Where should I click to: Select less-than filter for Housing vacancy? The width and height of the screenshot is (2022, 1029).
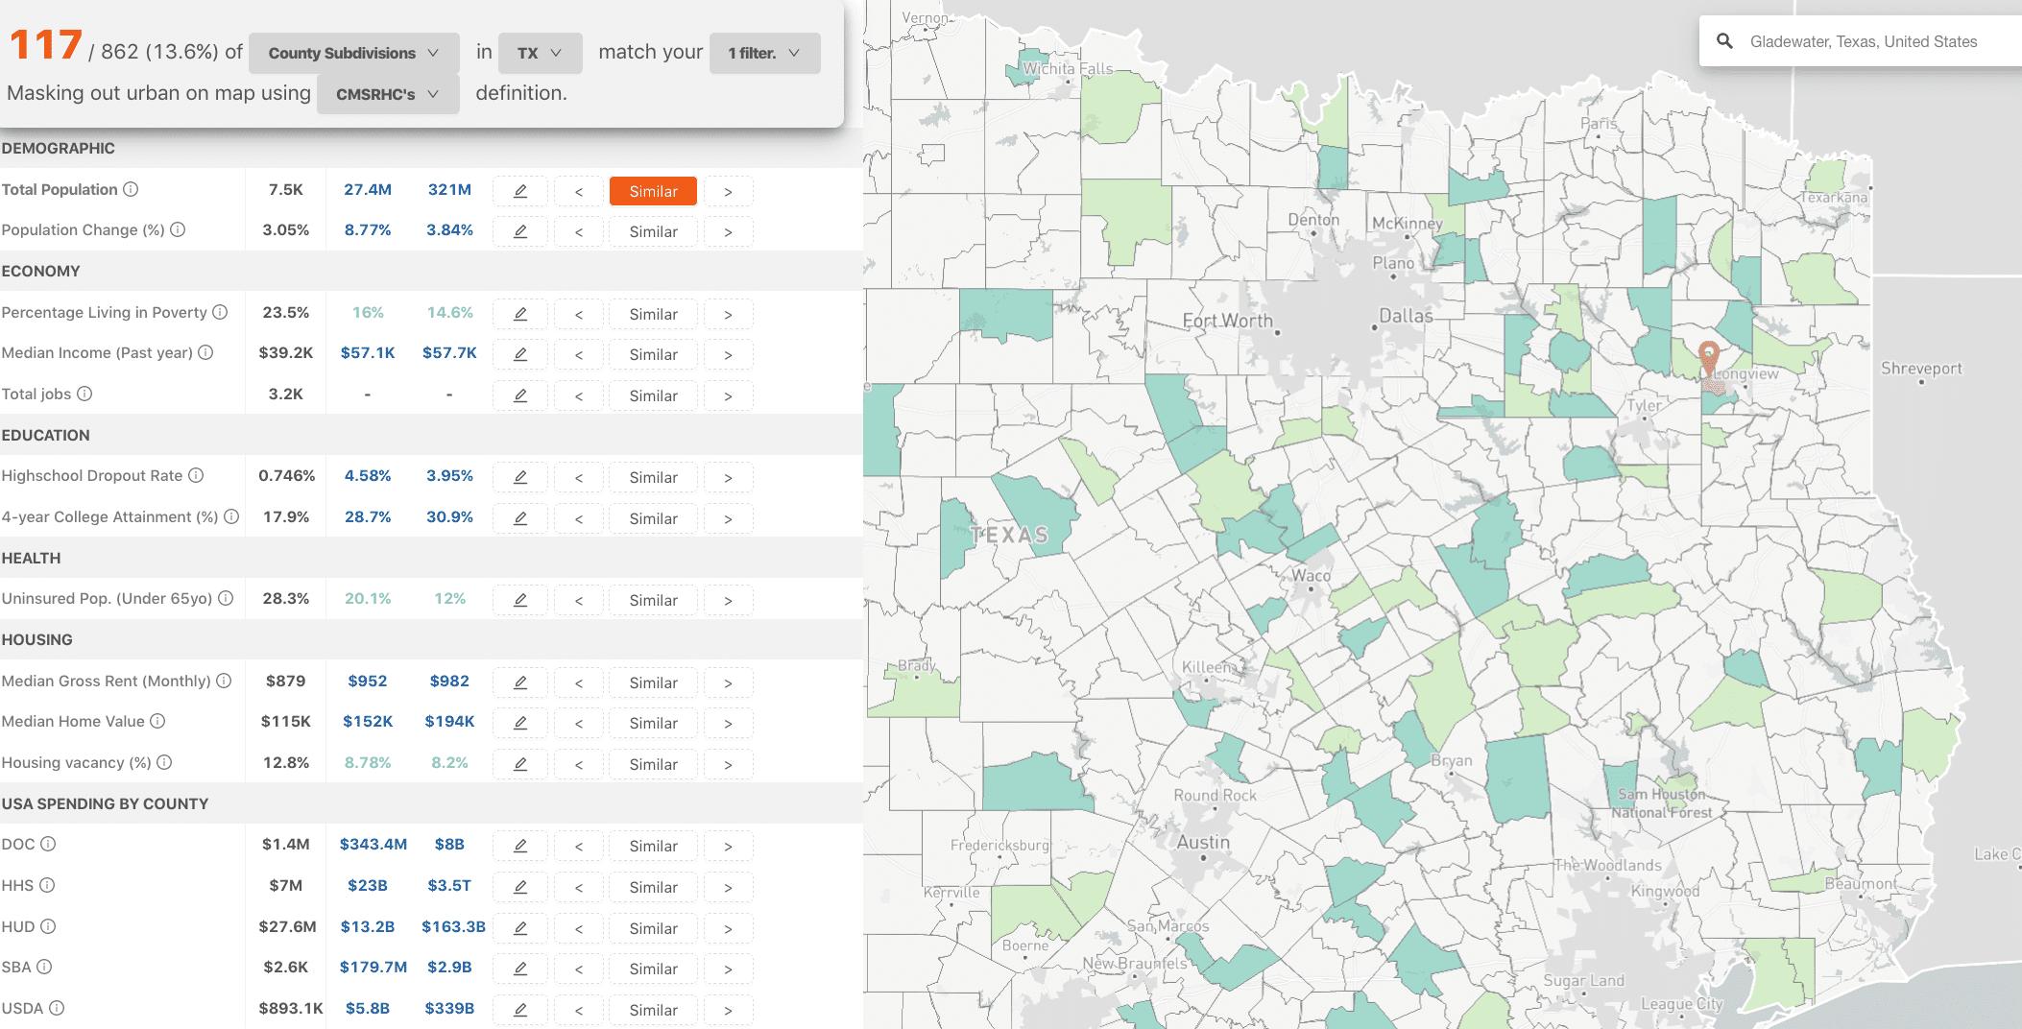pyautogui.click(x=579, y=764)
